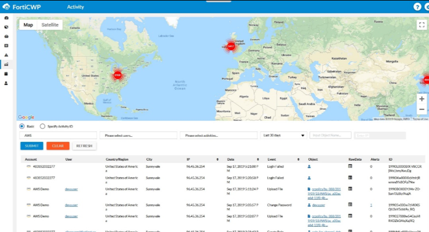429x232 pixels.
Task: Open the Please select users dropdown
Action: coord(138,136)
